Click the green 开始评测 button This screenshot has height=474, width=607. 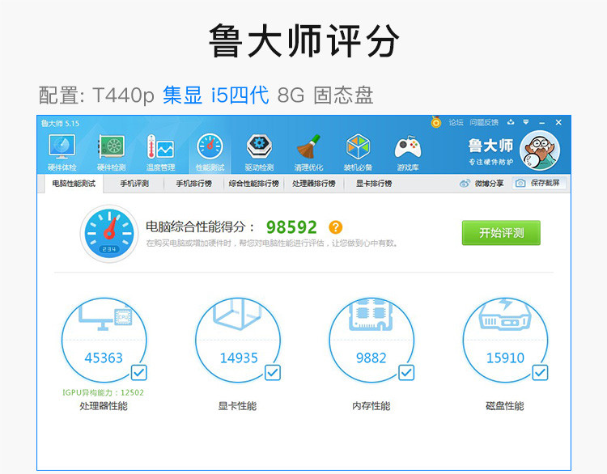pos(501,232)
